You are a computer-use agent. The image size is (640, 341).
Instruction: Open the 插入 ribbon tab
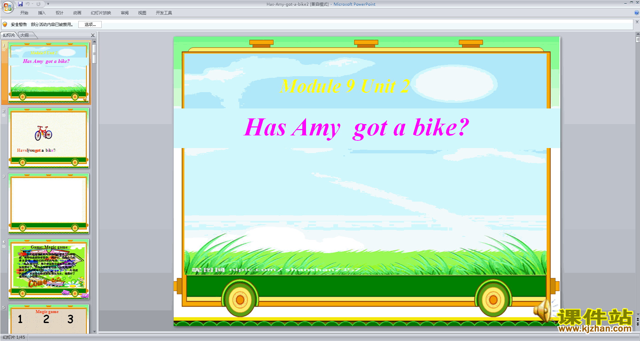[42, 13]
